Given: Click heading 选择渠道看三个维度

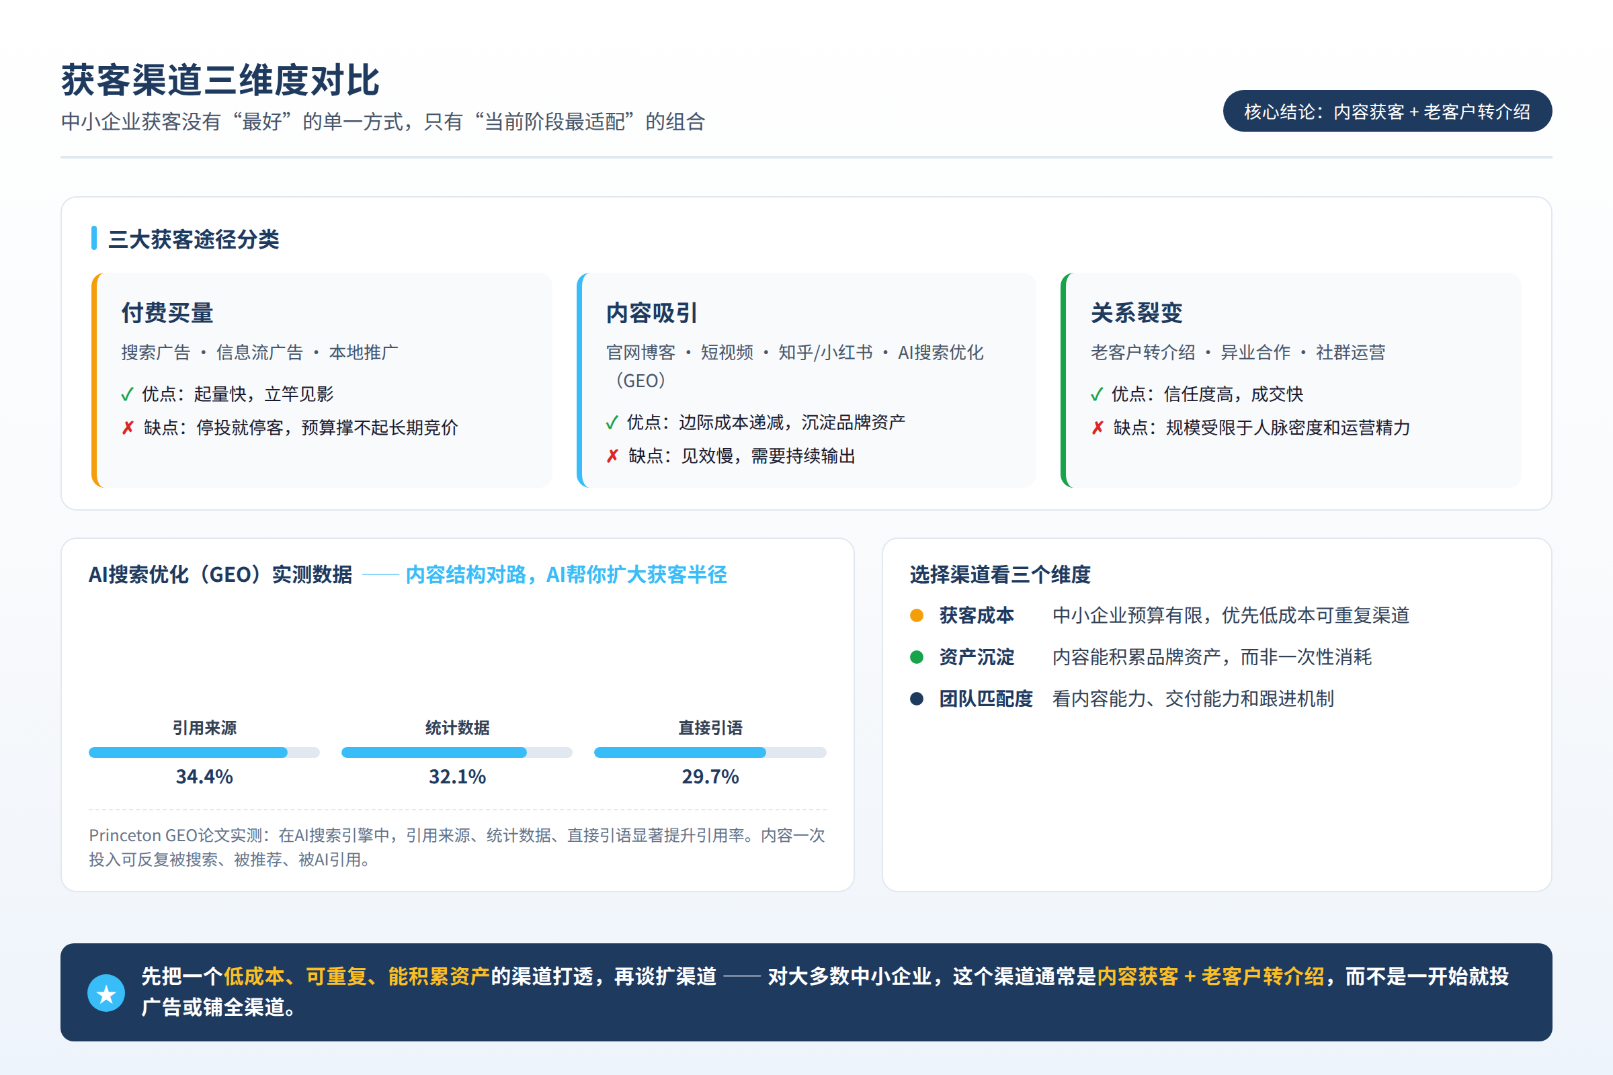Looking at the screenshot, I should [1000, 574].
